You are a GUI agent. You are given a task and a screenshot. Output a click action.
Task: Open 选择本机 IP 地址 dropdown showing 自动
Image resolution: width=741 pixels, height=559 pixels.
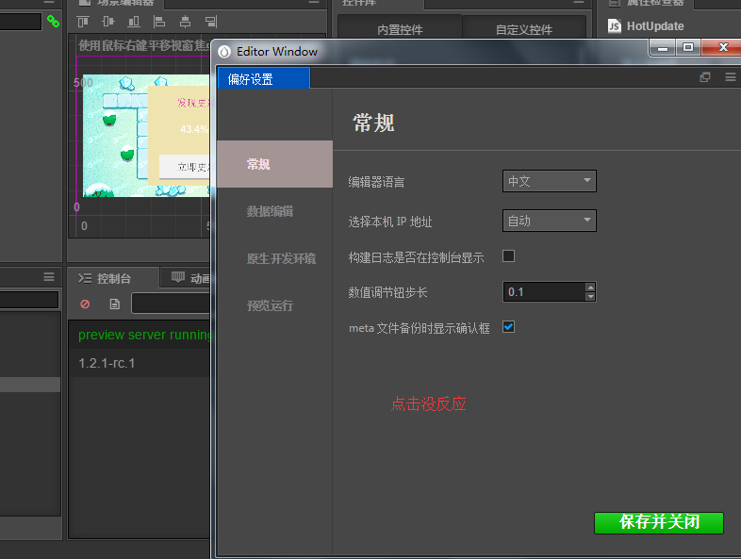(549, 221)
